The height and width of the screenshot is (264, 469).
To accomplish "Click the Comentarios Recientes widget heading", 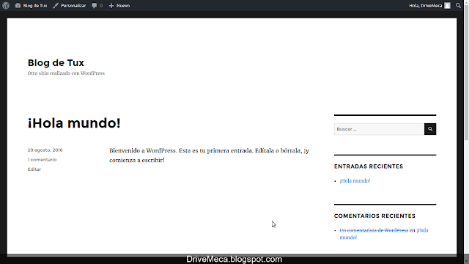I will [374, 216].
